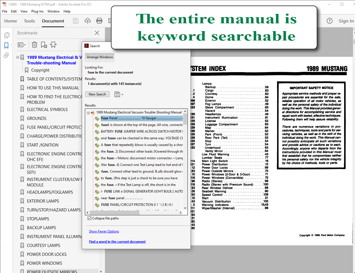This screenshot has height=273, width=355.
Task: Click Acrobat icon in Search window title
Action: coord(87,46)
